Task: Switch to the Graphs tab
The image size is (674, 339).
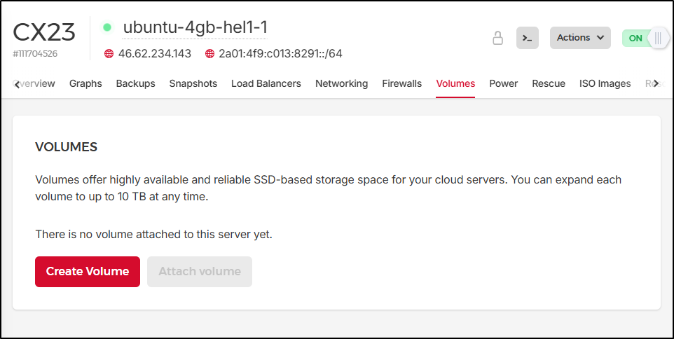Action: [x=85, y=83]
